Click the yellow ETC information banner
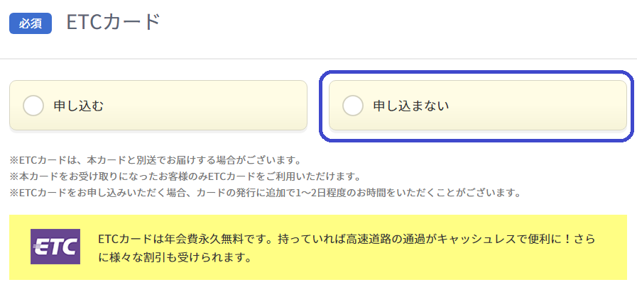The image size is (637, 287). tap(318, 247)
